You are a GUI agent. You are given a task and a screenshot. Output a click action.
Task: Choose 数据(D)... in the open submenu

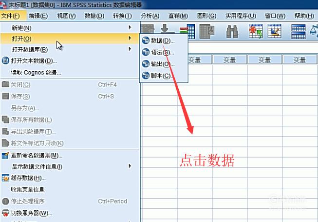click(x=164, y=40)
